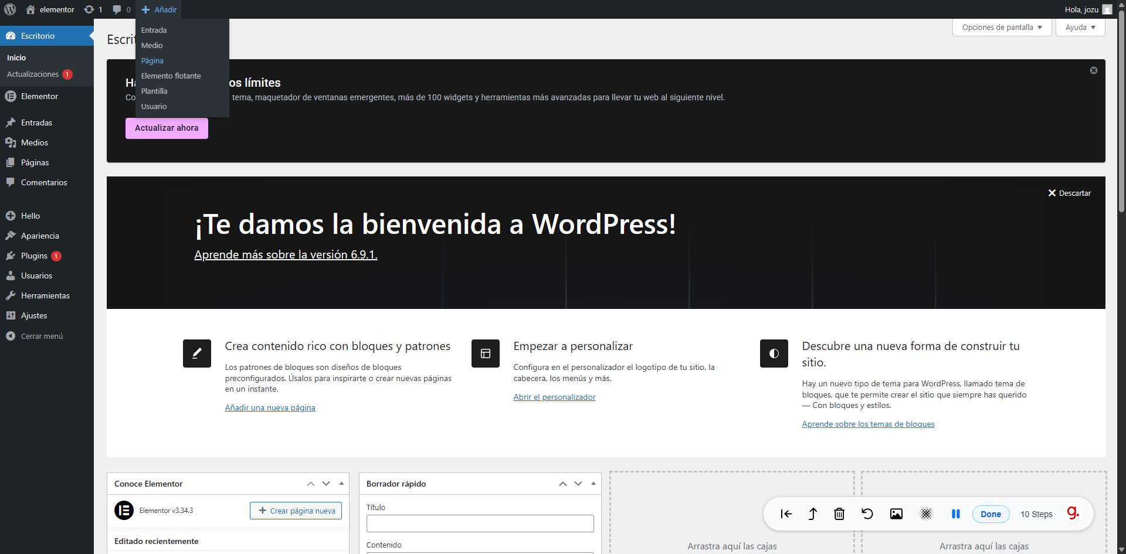The width and height of the screenshot is (1126, 554).
Task: Click inside the Título input field
Action: (480, 523)
